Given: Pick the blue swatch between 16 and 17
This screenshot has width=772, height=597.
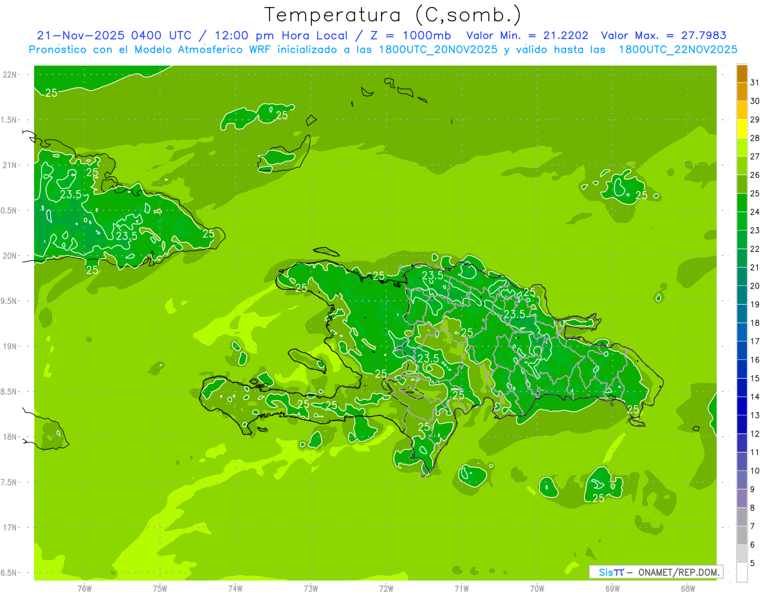Looking at the screenshot, I should pyautogui.click(x=742, y=351).
